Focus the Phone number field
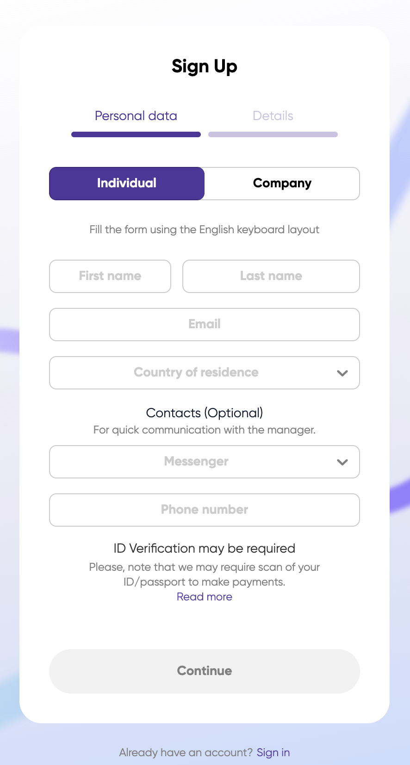410x765 pixels. pos(205,510)
